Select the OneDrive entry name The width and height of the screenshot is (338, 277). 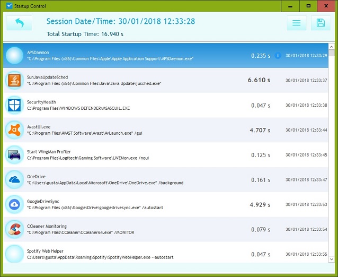36,177
